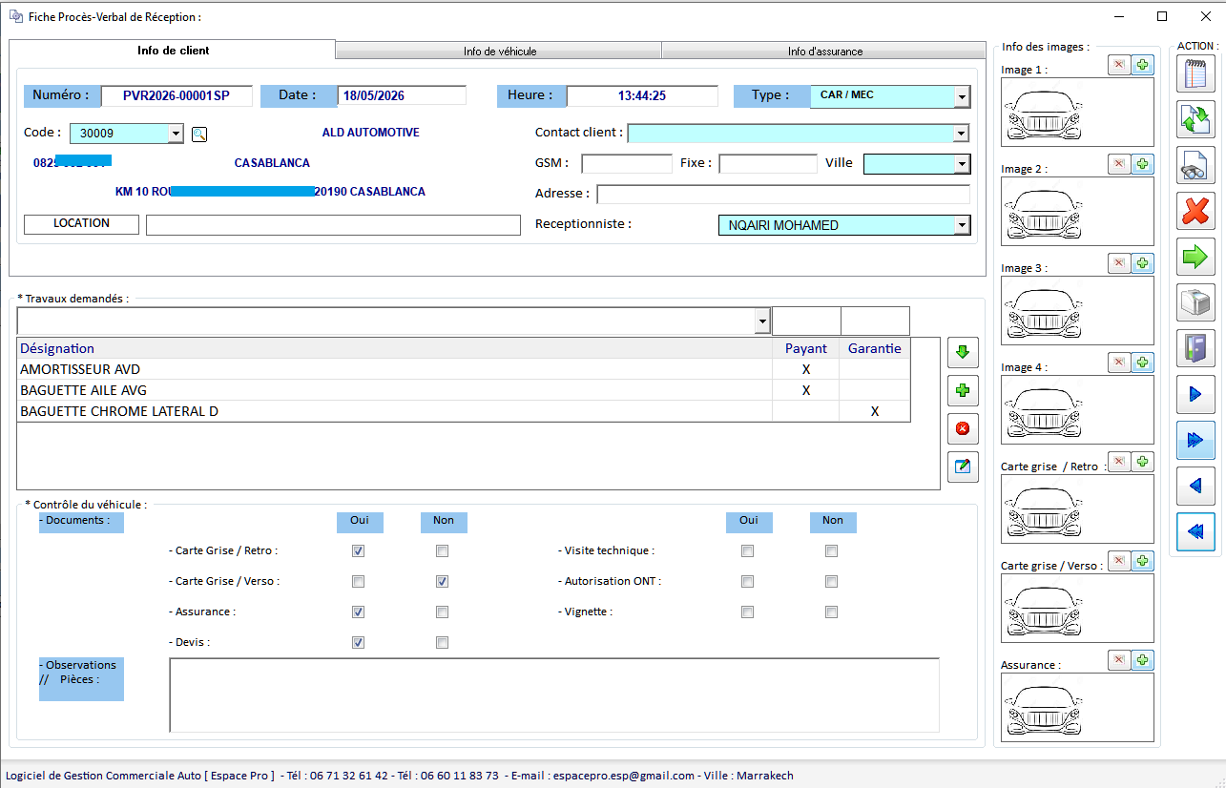The height and width of the screenshot is (788, 1226).
Task: Click the green down arrow beside works table
Action: (x=962, y=353)
